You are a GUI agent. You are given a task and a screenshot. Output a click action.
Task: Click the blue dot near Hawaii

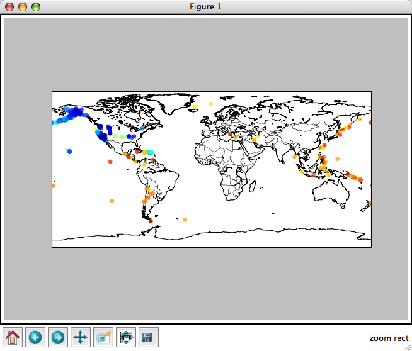69,152
